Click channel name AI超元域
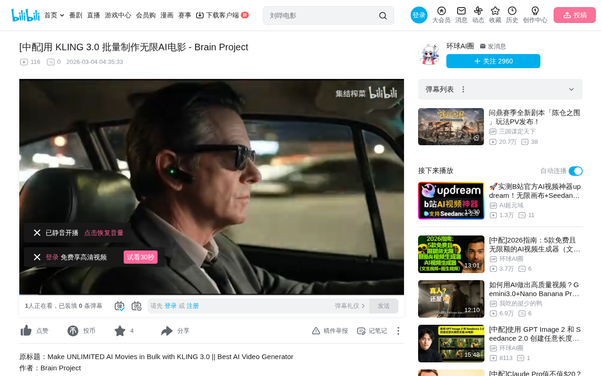Screen dimensions: 602x376 pos(511,205)
